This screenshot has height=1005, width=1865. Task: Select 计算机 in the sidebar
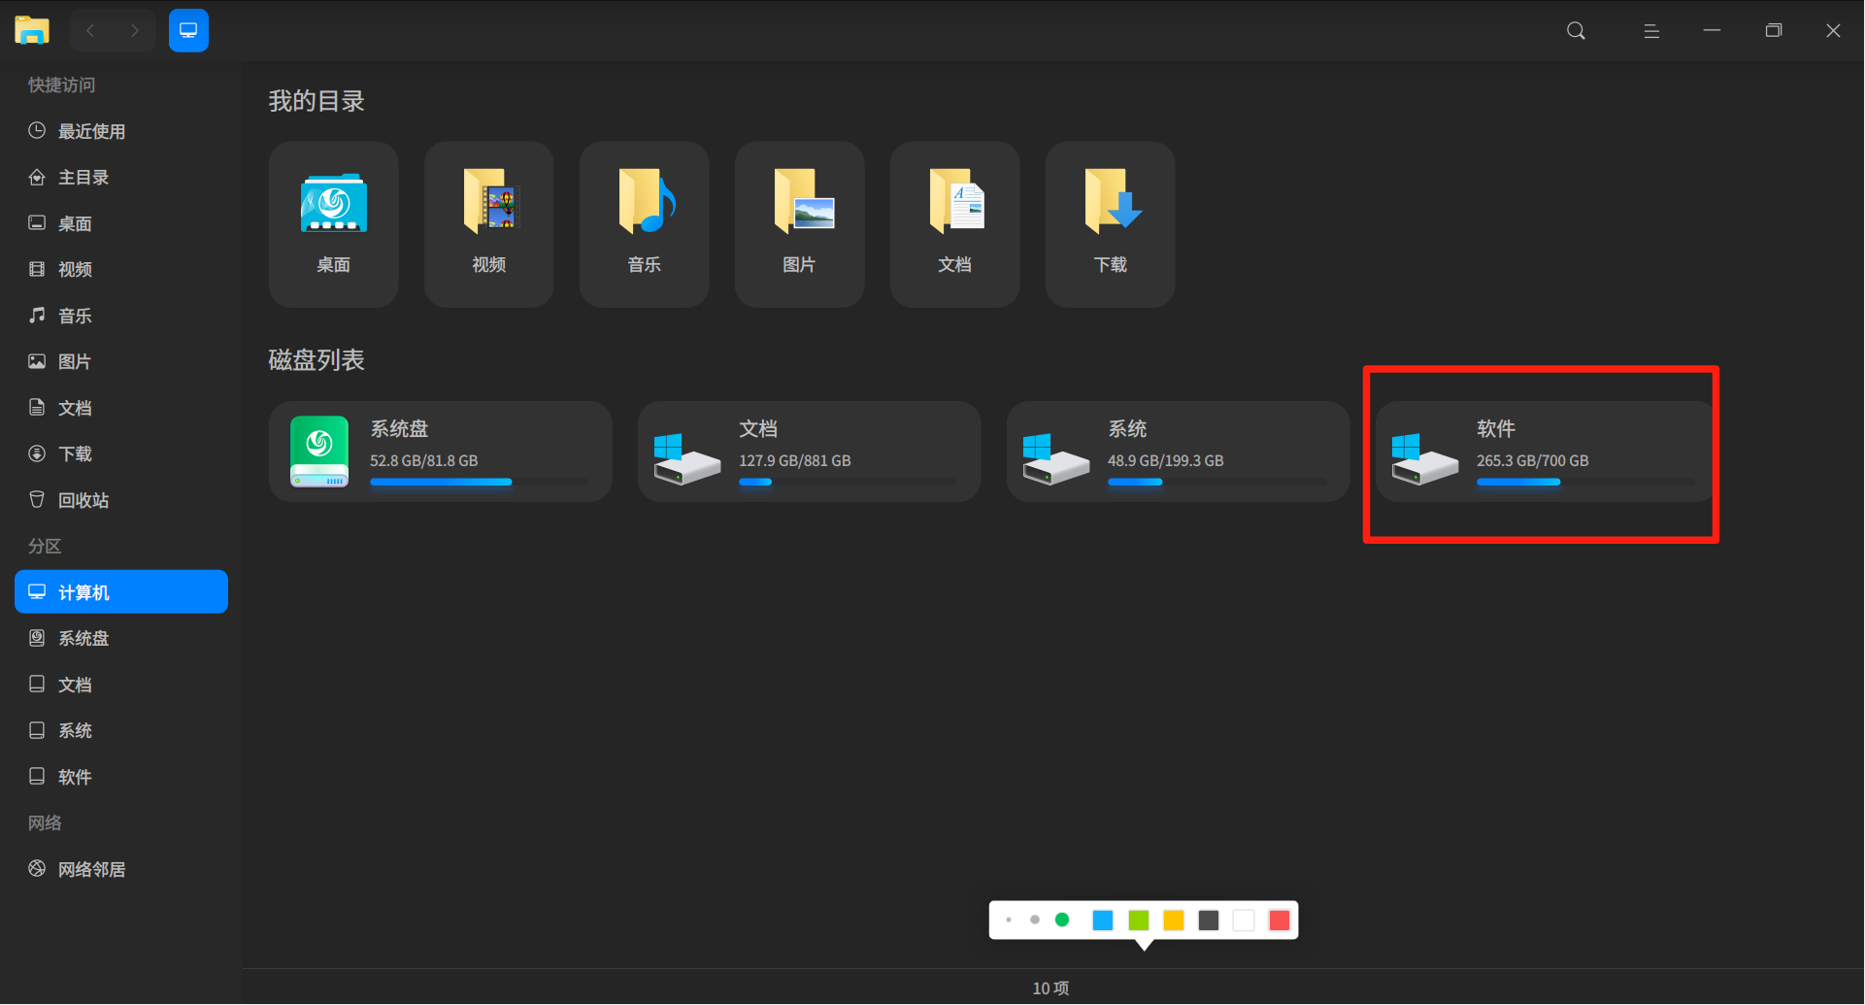[x=121, y=592]
